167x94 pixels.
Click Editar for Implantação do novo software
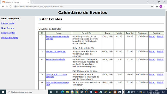152,74
